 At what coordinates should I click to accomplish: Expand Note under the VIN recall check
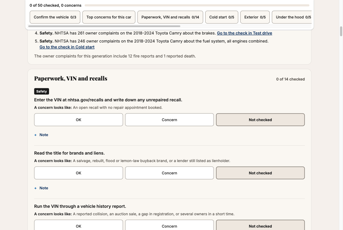pyautogui.click(x=41, y=135)
